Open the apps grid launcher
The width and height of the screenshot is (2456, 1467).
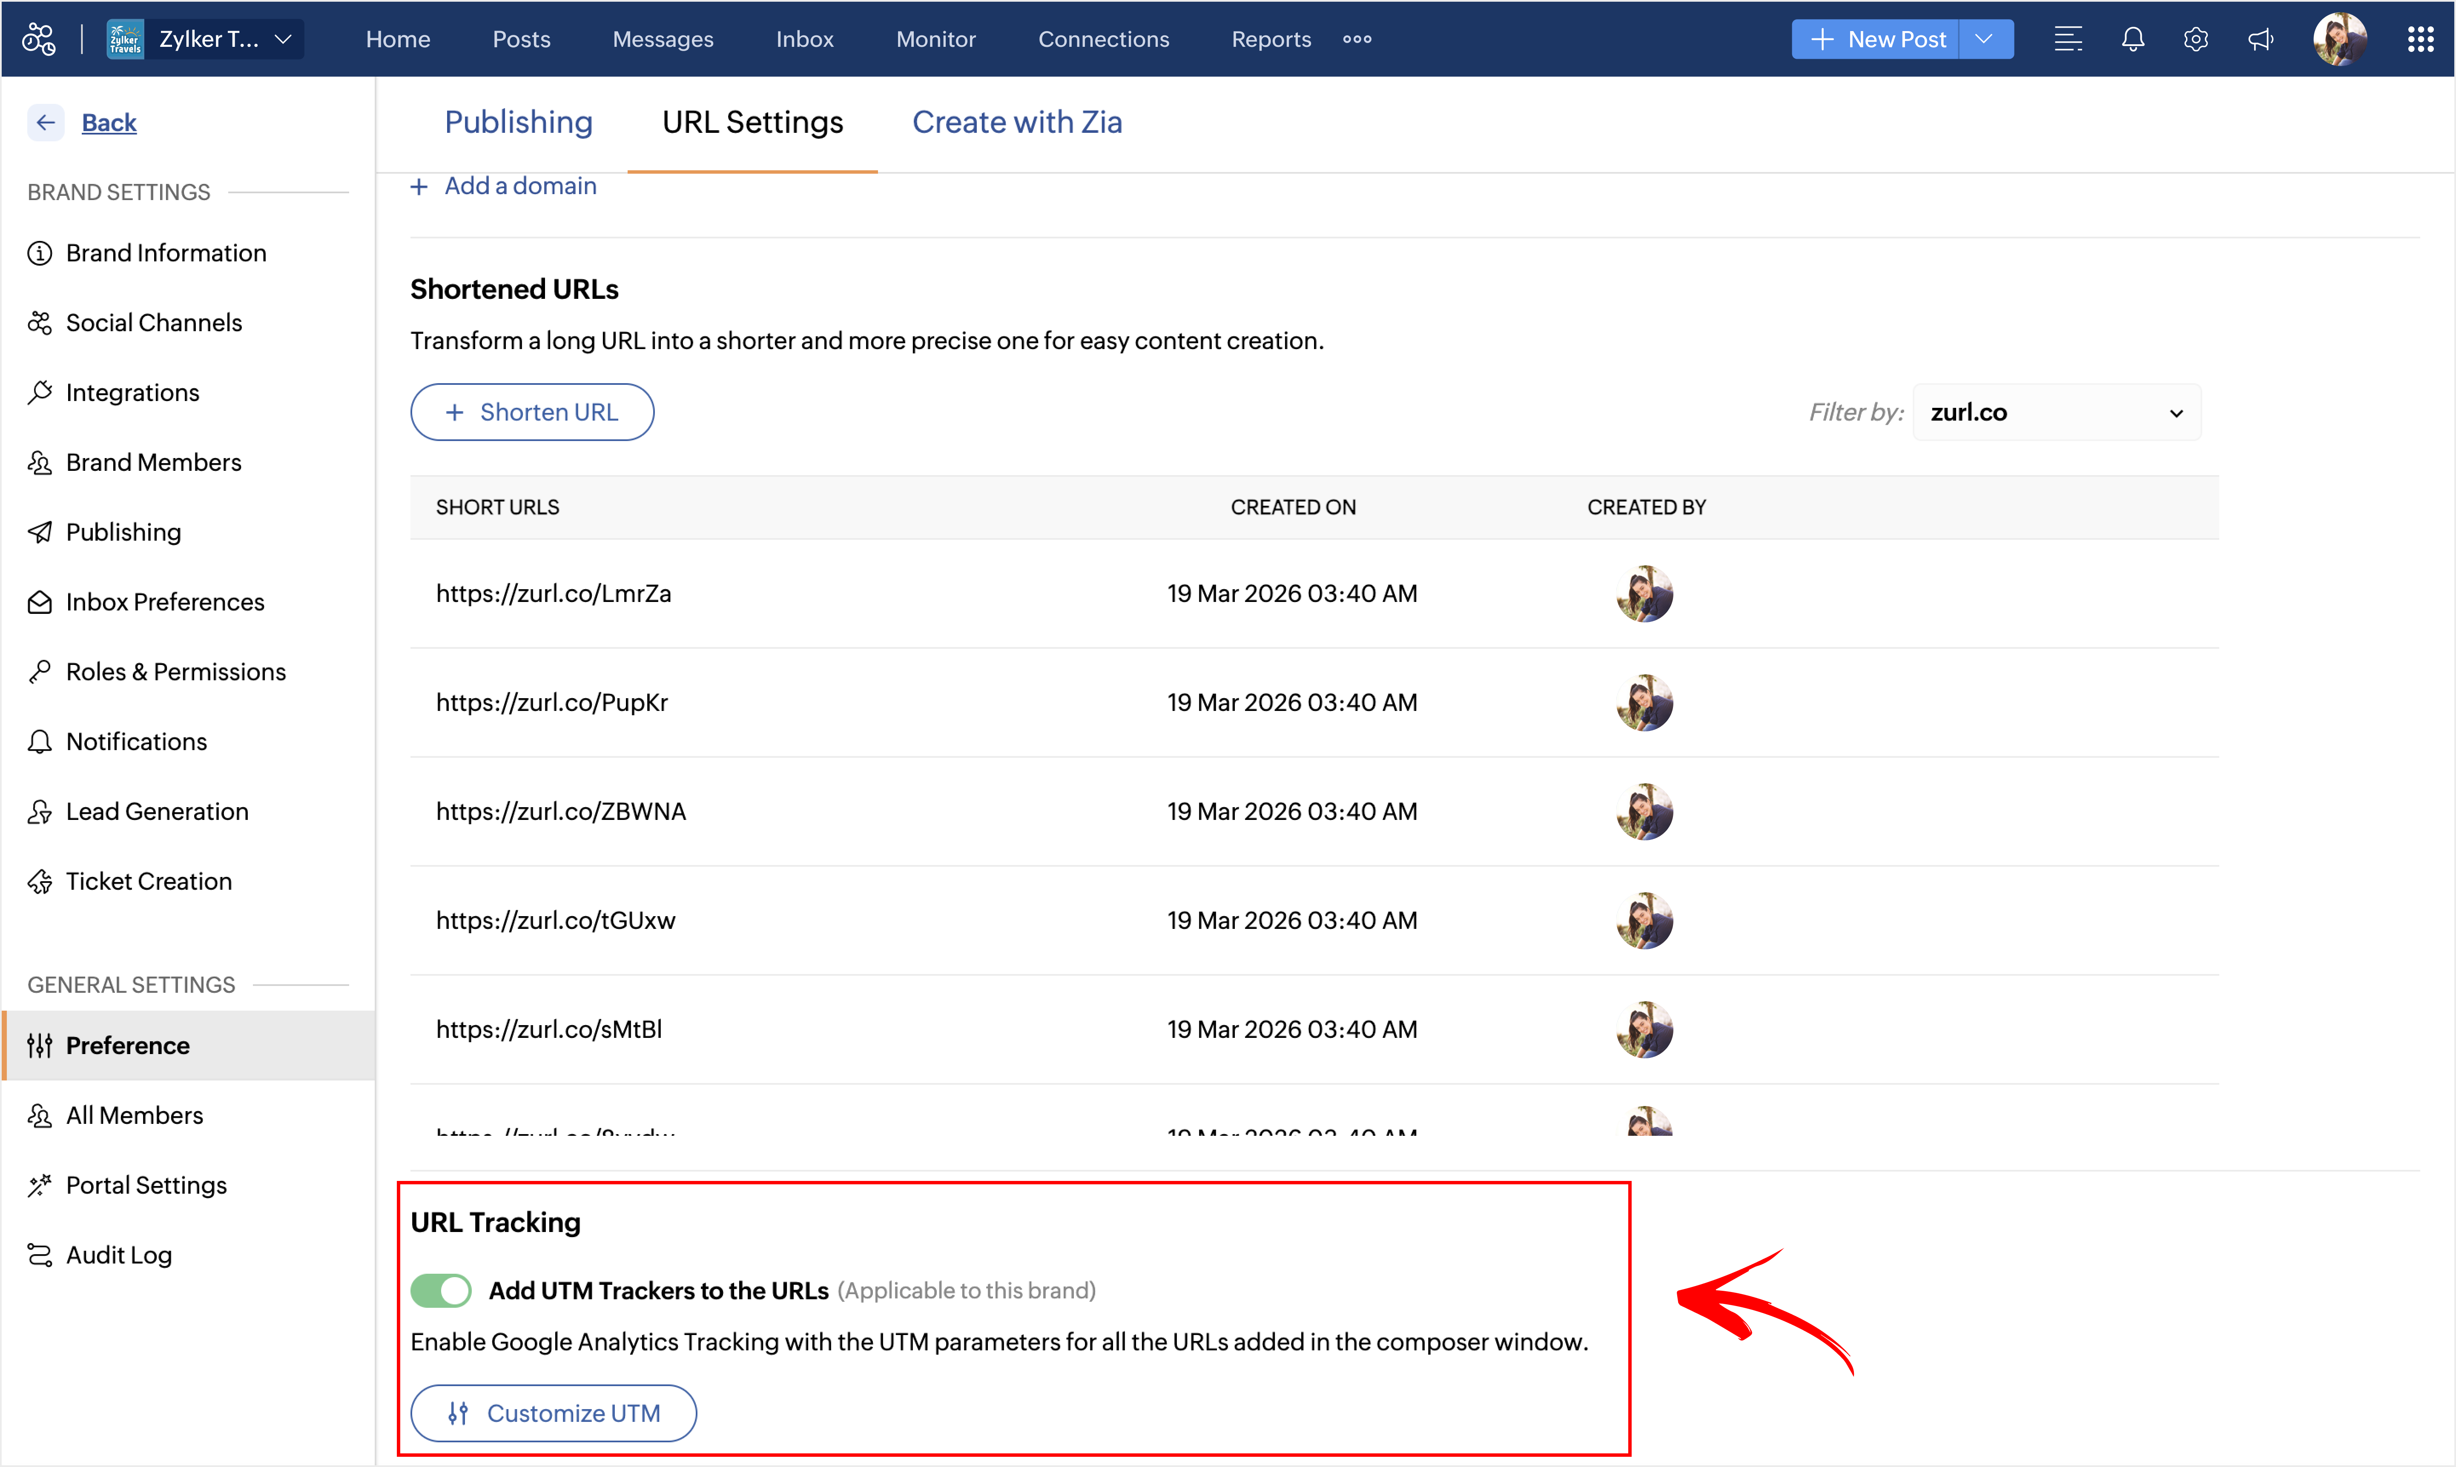pos(2419,40)
